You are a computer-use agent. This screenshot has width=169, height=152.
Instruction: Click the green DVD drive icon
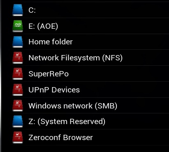[x=18, y=26]
